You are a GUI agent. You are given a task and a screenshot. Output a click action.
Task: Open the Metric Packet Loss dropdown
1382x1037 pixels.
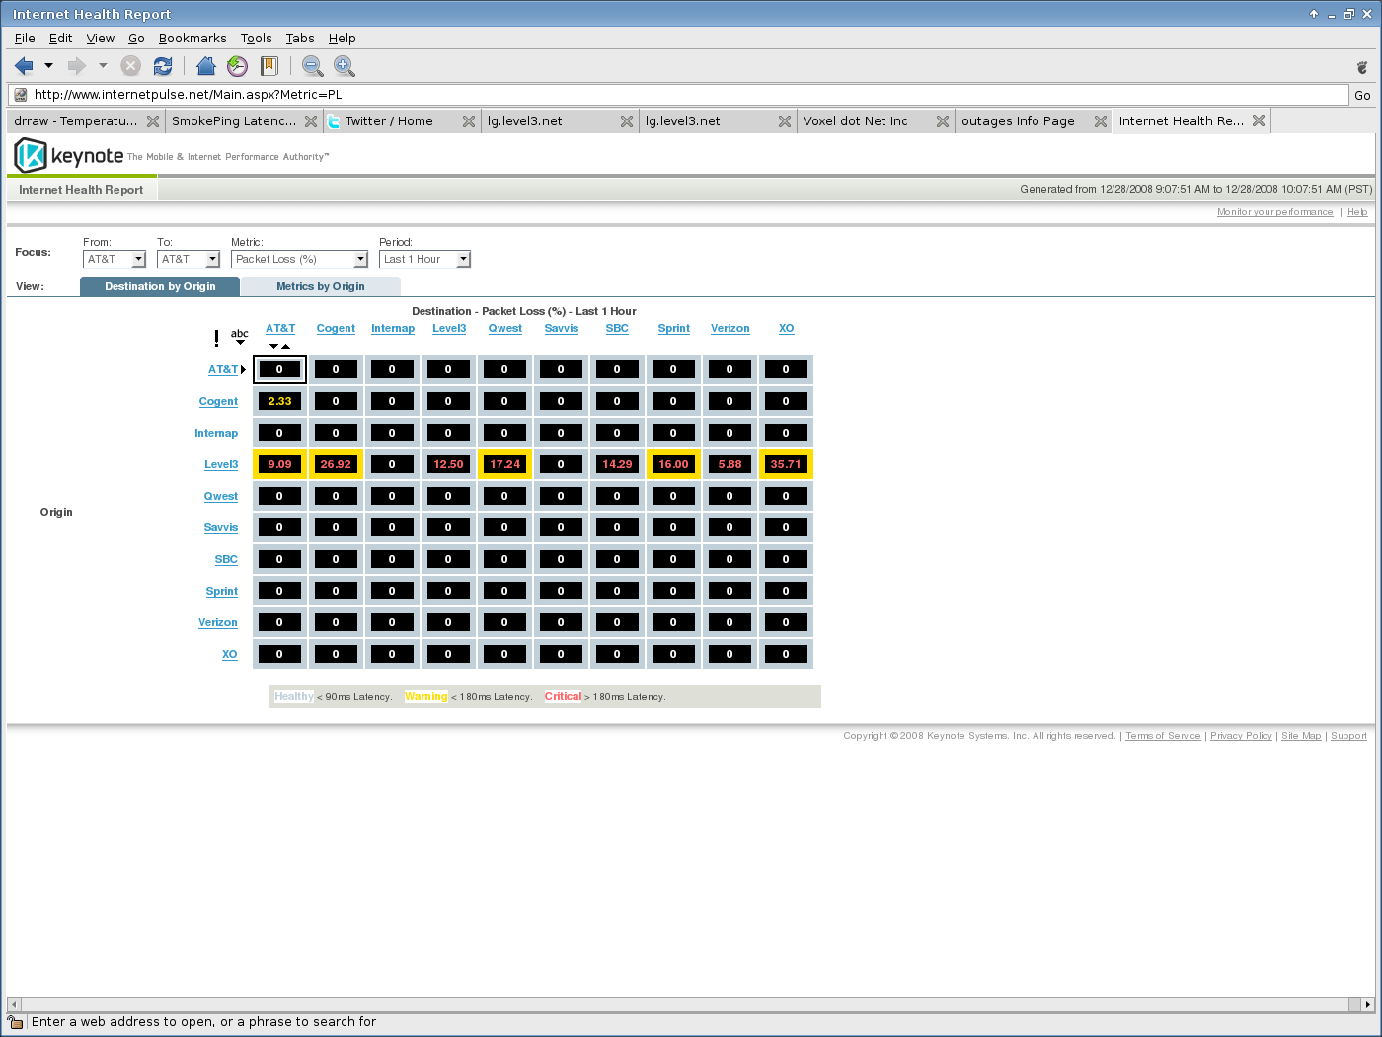(x=299, y=259)
